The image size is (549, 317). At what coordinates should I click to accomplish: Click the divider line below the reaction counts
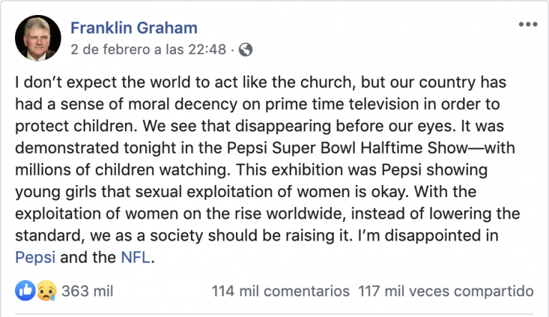274,313
